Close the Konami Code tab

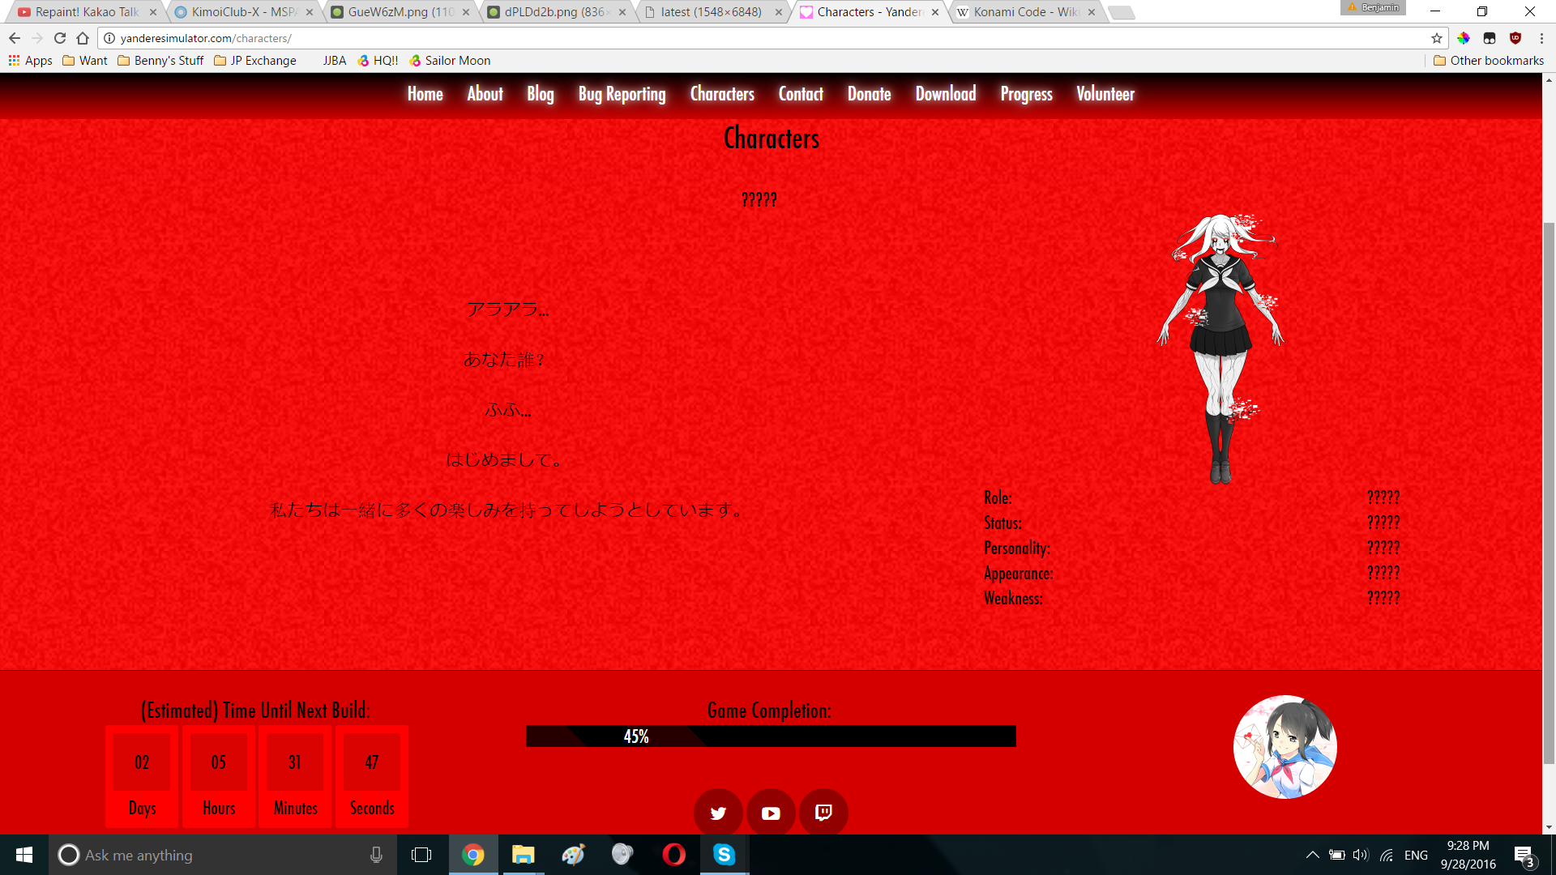click(x=1092, y=12)
